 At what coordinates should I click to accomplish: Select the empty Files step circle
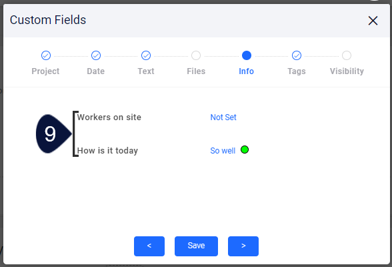(x=196, y=55)
